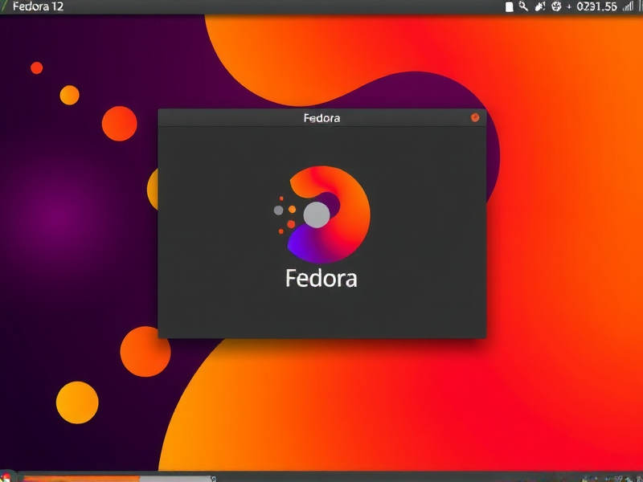The height and width of the screenshot is (482, 643).
Task: Click the green plant emblem at top-left
Action: [4, 6]
